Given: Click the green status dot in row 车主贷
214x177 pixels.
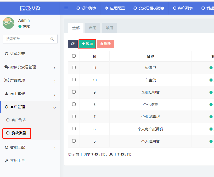Looking at the screenshot, I should (x=211, y=80).
